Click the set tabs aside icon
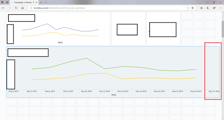The image size is (224, 120). (x=7, y=2)
